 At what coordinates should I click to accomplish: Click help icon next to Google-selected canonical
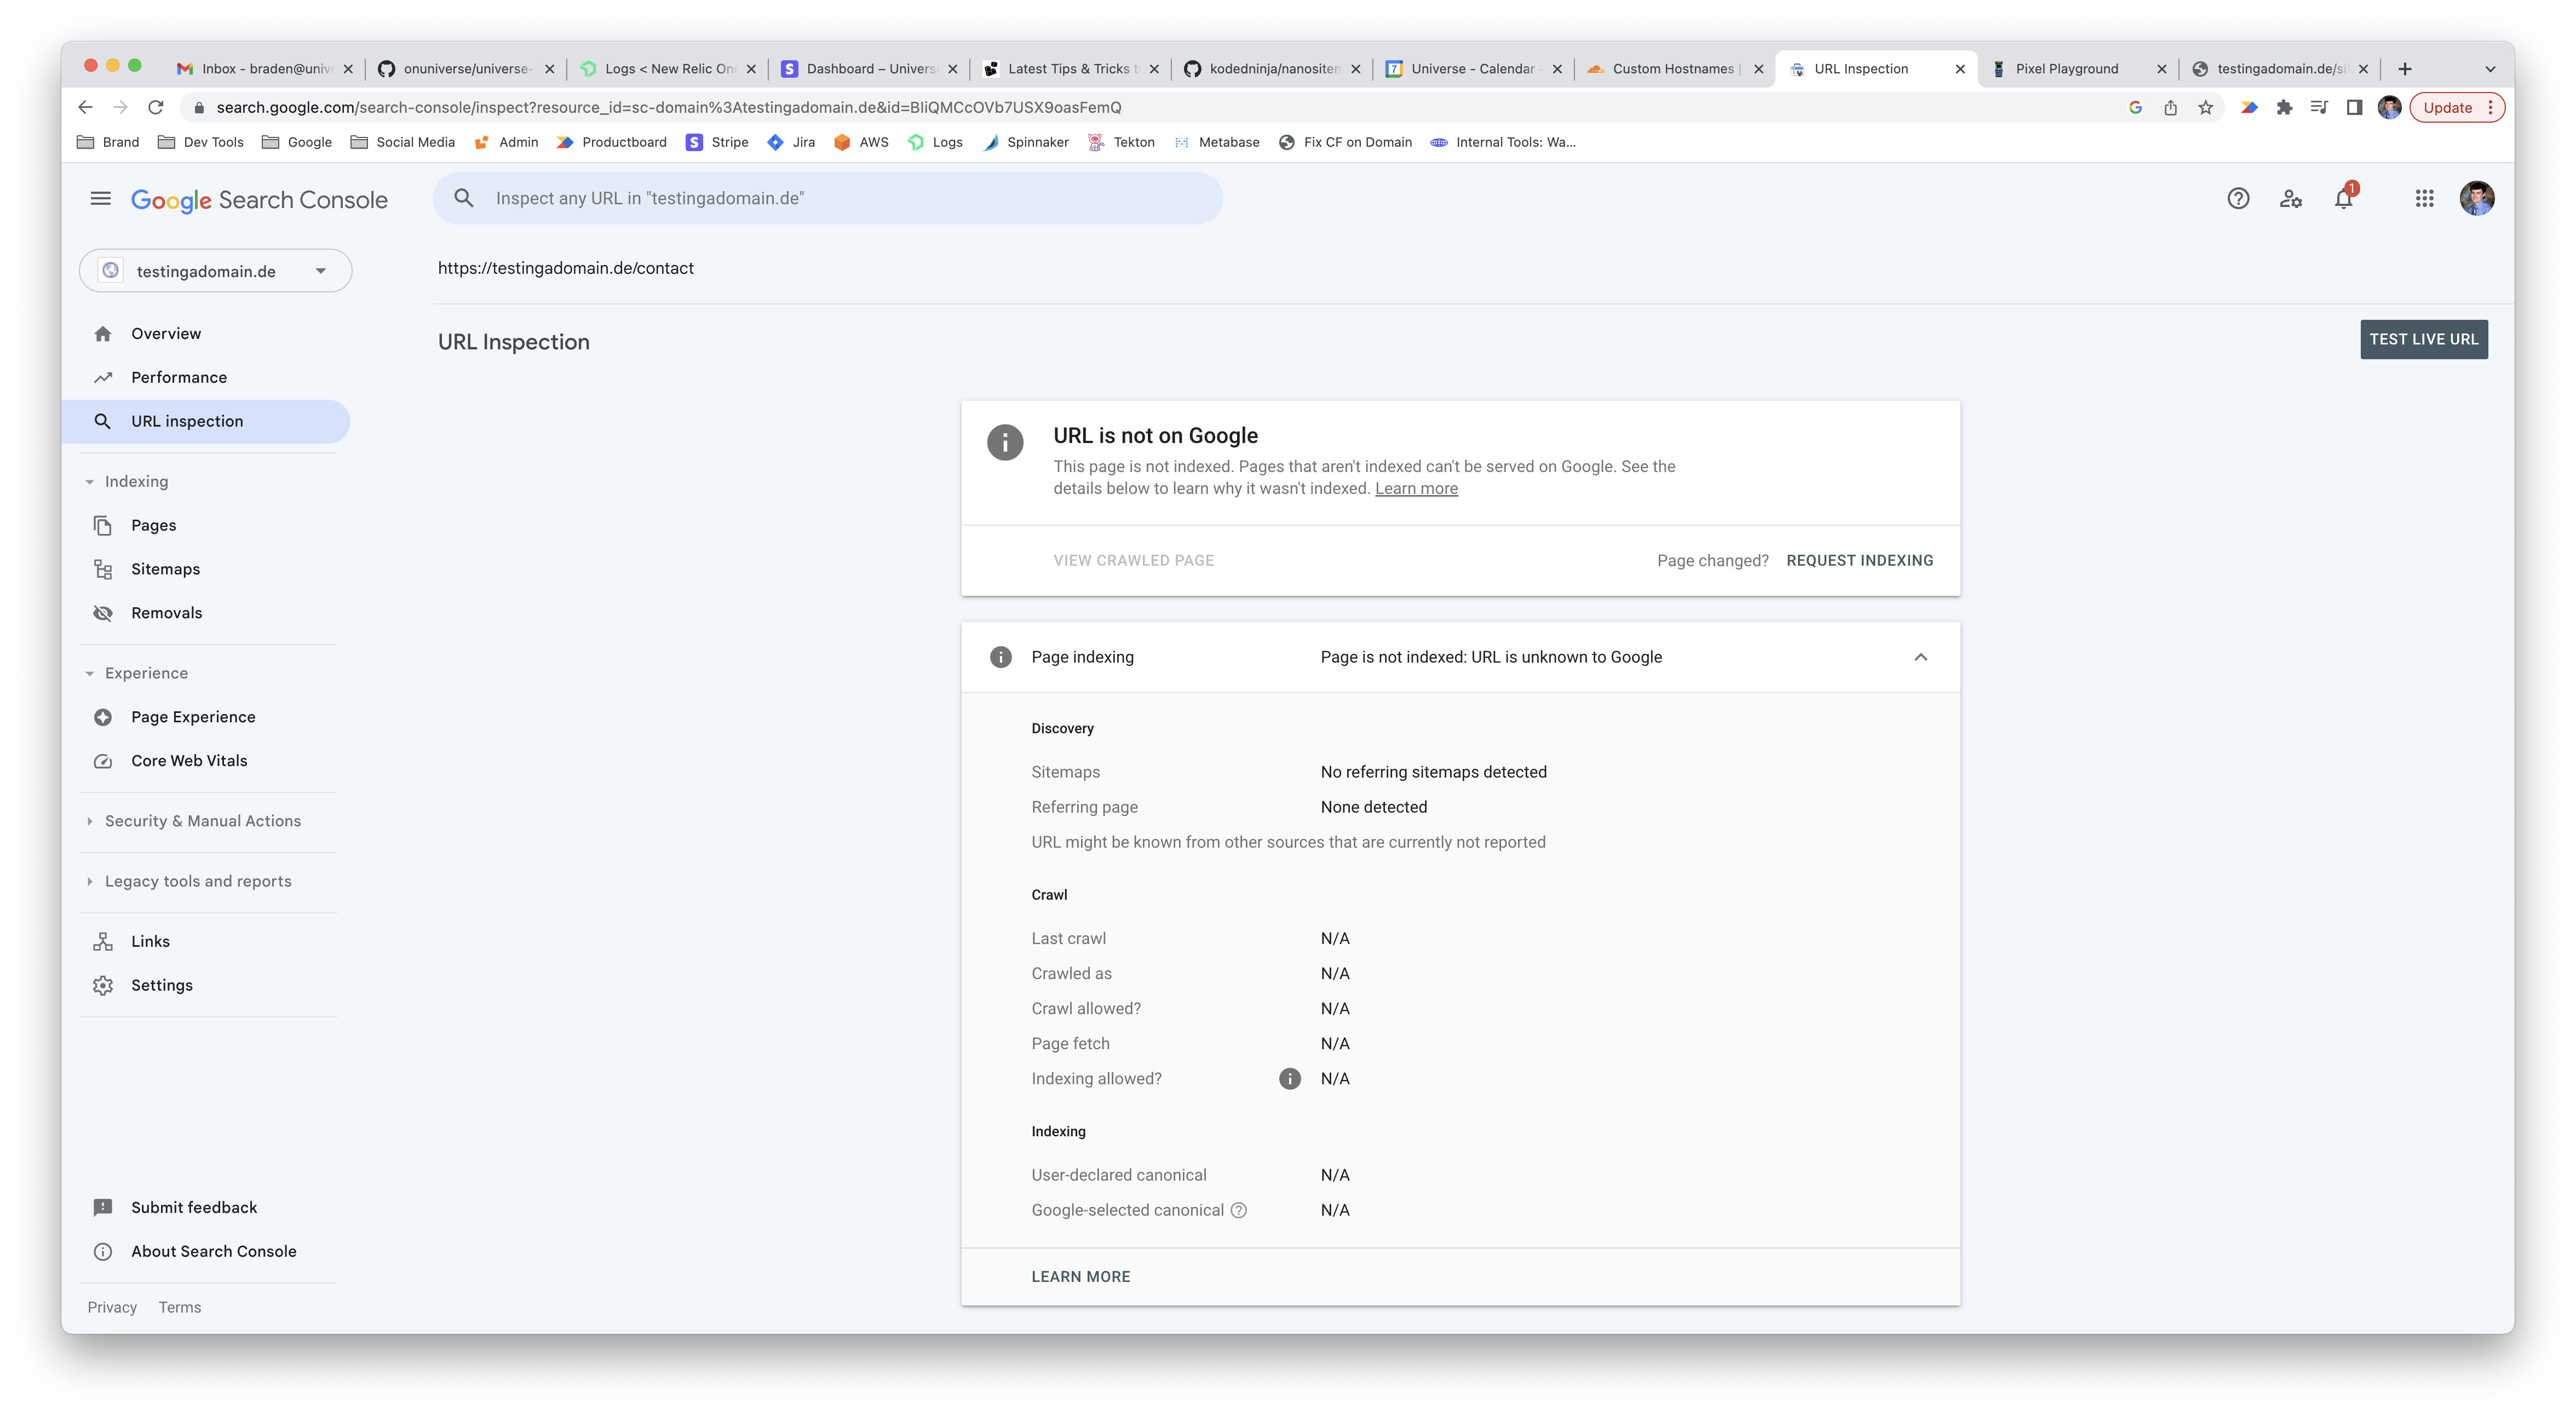pos(1239,1210)
